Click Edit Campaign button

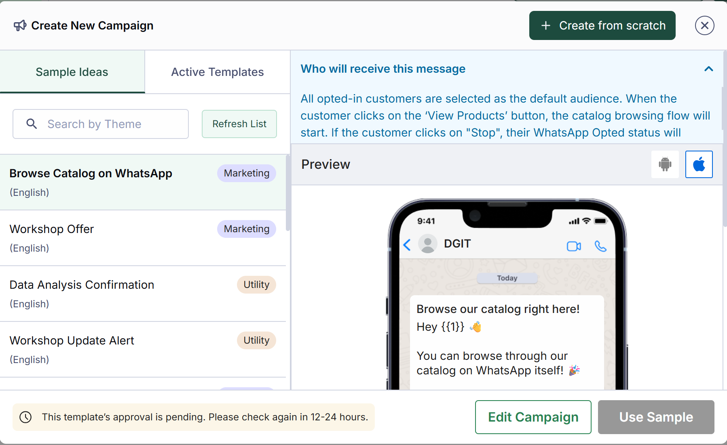(x=533, y=417)
